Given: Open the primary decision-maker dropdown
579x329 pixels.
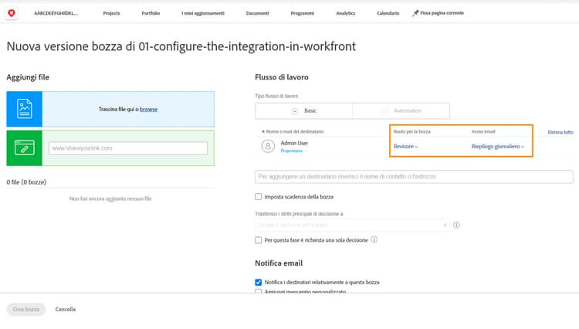Looking at the screenshot, I should coord(352,225).
